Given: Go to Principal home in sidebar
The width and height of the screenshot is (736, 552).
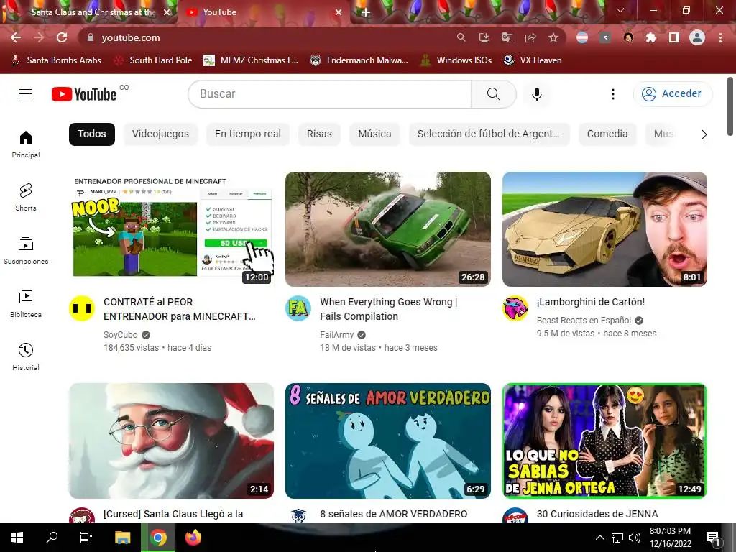Looking at the screenshot, I should 26,144.
